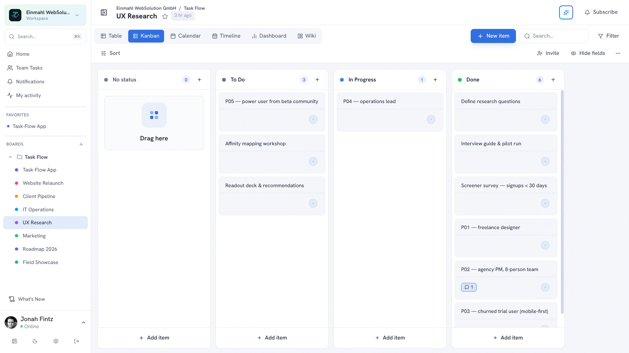Click assignee avatar on Affinity mapping workshop card
Viewport: 629px width, 353px height.
[x=313, y=161]
